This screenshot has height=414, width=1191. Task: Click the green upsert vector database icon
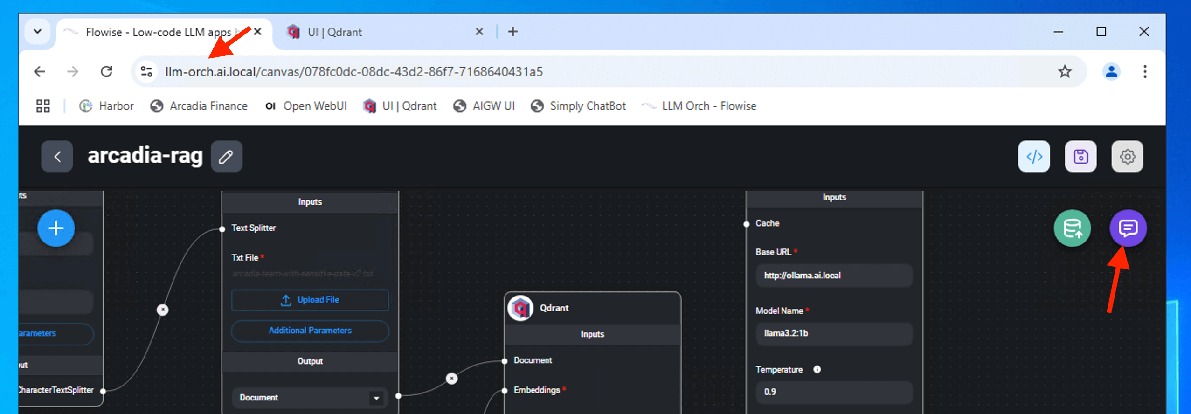click(1072, 228)
